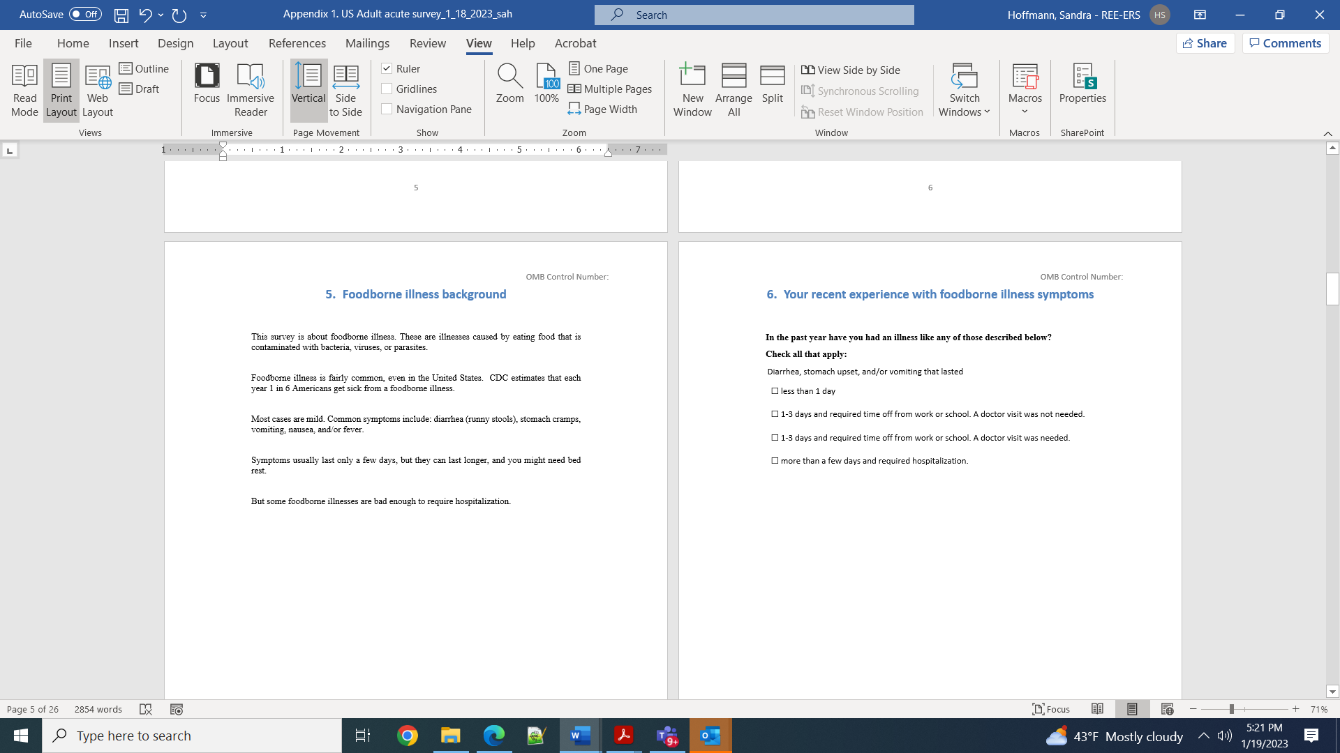The height and width of the screenshot is (753, 1340).
Task: Open Read Mode view
Action: coord(24,91)
